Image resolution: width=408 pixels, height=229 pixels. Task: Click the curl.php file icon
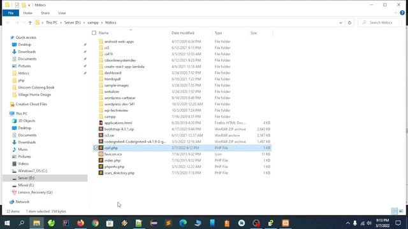click(101, 148)
